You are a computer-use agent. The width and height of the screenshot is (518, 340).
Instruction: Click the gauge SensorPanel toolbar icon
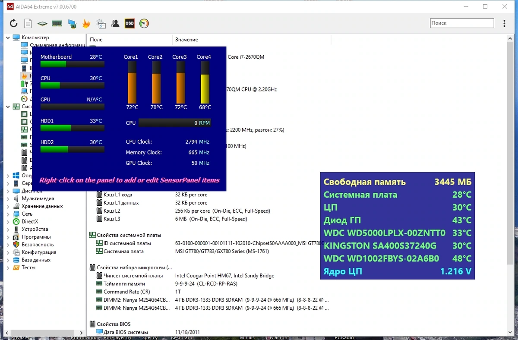click(144, 23)
